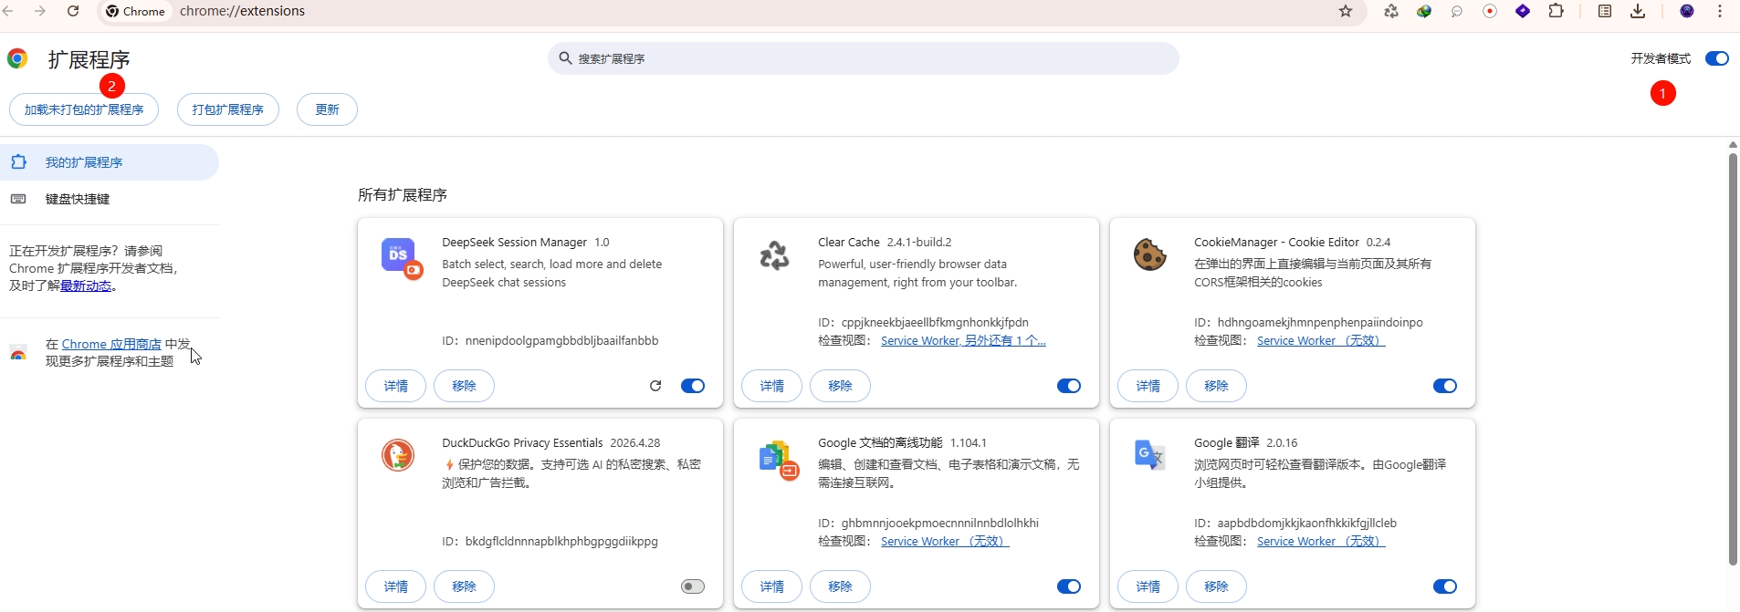Click the profile avatar in toolbar
Viewport: 1740px width, 612px height.
(x=1687, y=11)
